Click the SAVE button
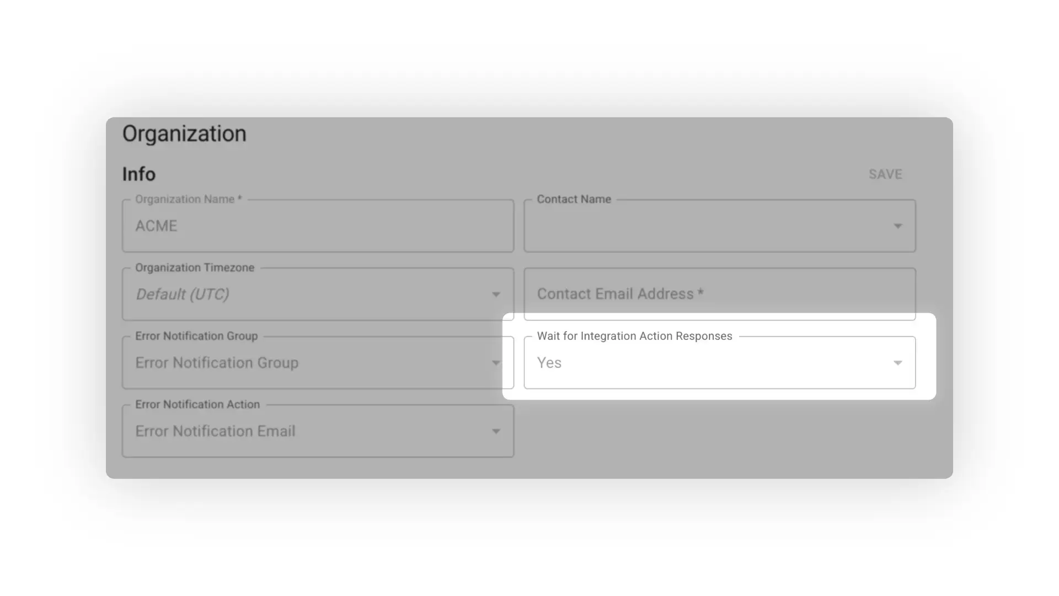Image resolution: width=1059 pixels, height=596 pixels. pyautogui.click(x=885, y=174)
